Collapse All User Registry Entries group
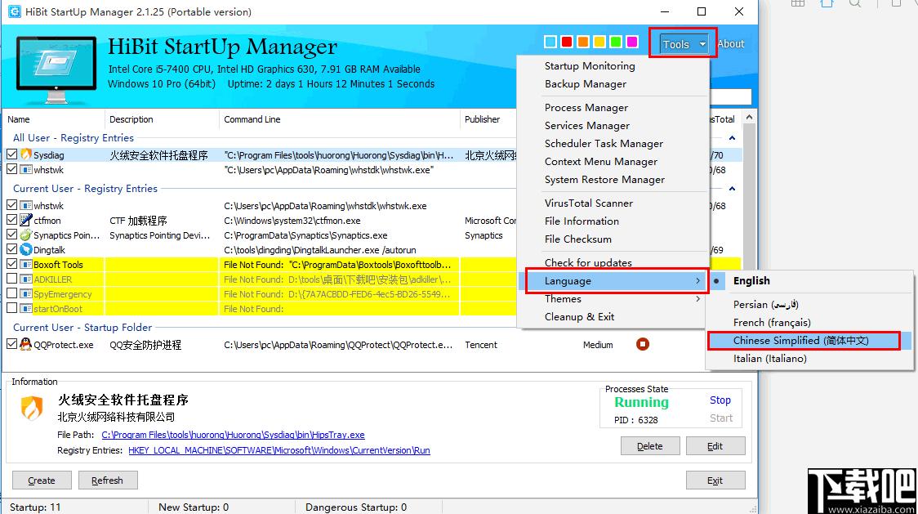Viewport: 918px width, 514px height. click(732, 138)
